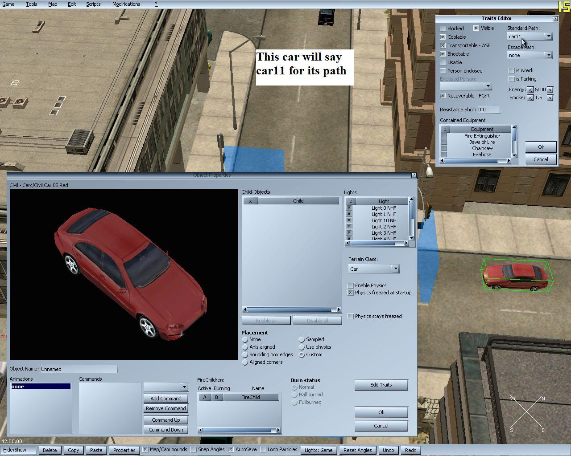Decrease the Energy value with left arrow
571x456 pixels.
[x=530, y=90]
